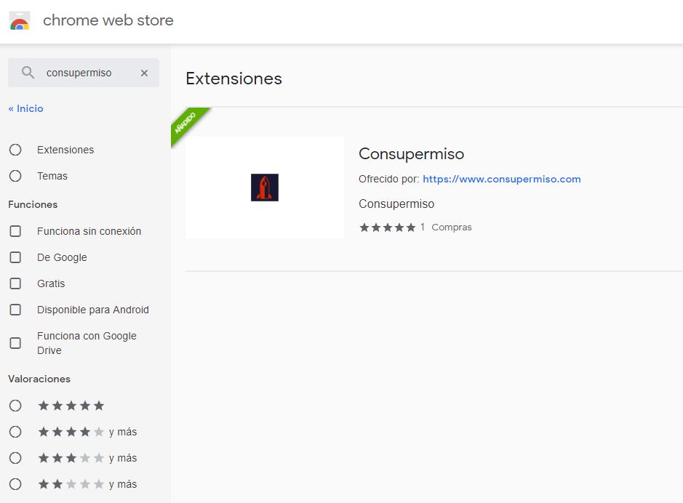Go back via « Inicio link
This screenshot has width=683, height=503.
tap(25, 108)
